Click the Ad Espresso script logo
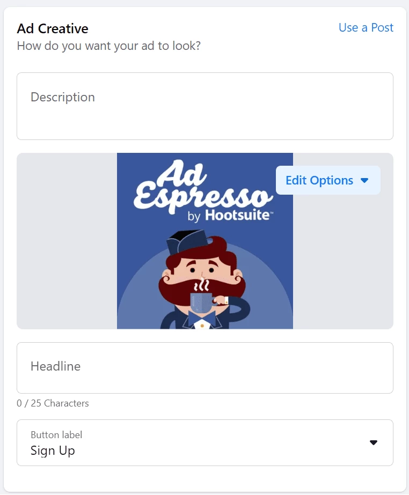The width and height of the screenshot is (409, 495). click(202, 186)
